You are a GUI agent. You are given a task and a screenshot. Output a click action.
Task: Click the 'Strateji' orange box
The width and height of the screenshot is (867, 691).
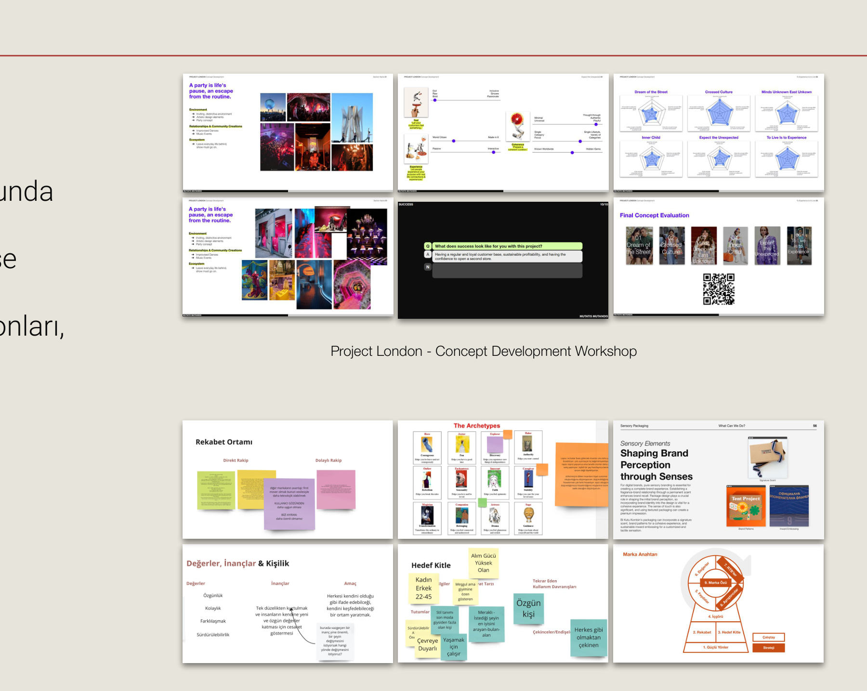tap(768, 648)
